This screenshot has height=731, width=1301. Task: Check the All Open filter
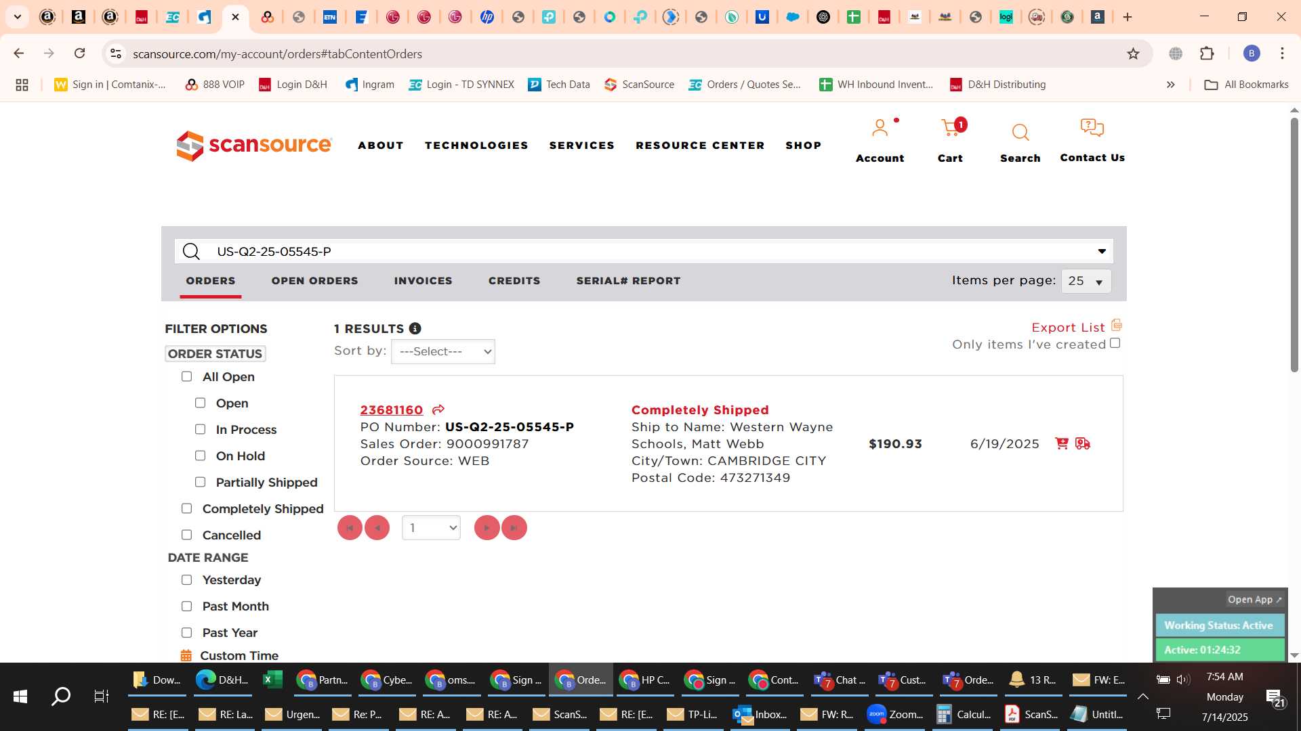[x=186, y=376]
